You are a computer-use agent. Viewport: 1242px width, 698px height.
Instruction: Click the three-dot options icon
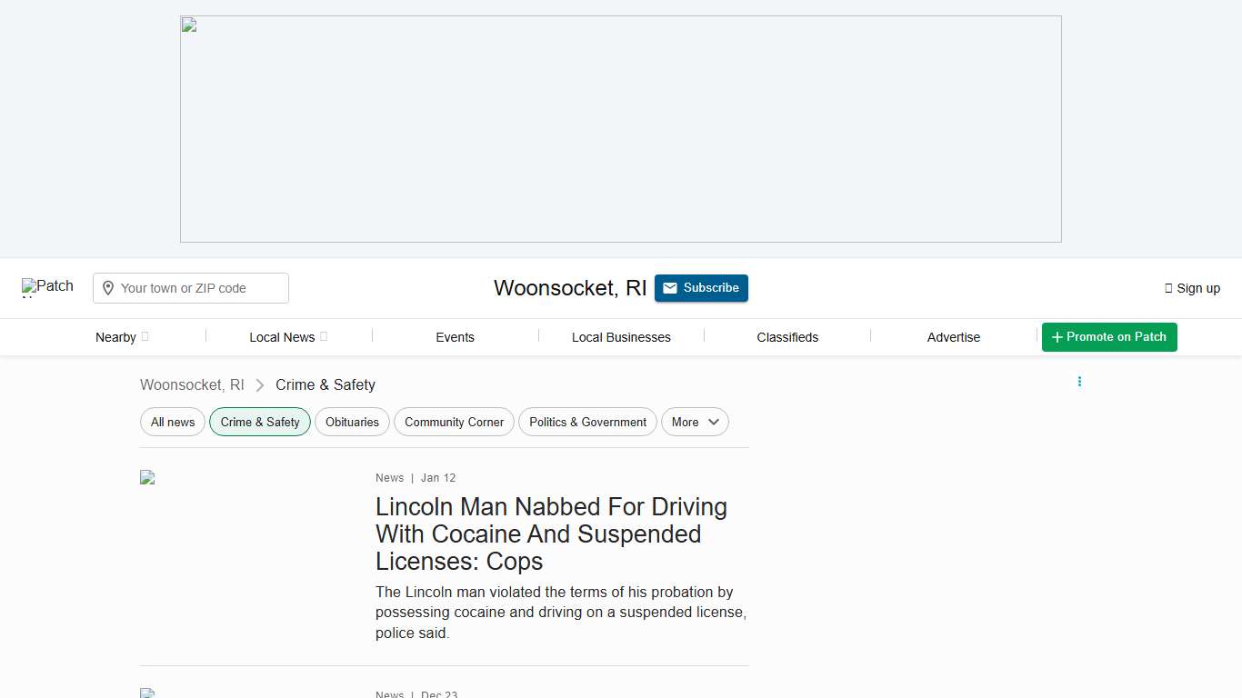[x=1079, y=382]
